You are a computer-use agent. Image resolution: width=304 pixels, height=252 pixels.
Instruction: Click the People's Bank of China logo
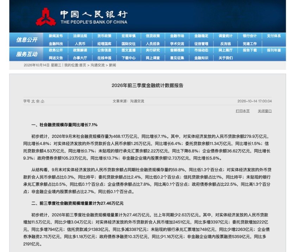coord(82,17)
